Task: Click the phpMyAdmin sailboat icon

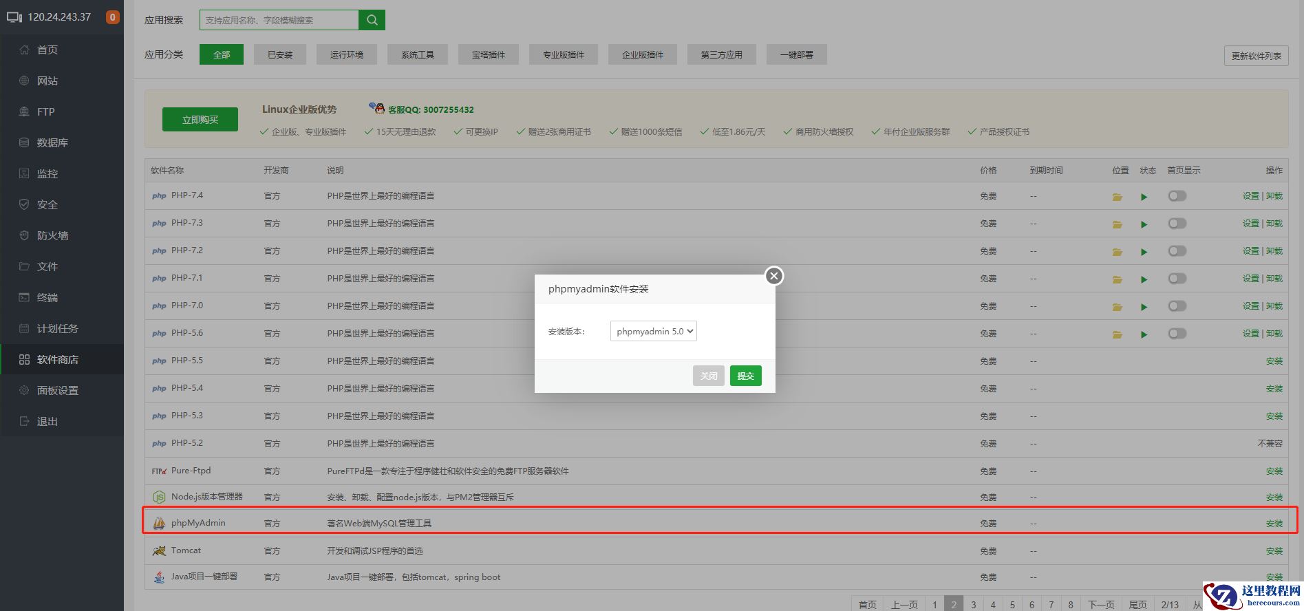Action: (159, 523)
